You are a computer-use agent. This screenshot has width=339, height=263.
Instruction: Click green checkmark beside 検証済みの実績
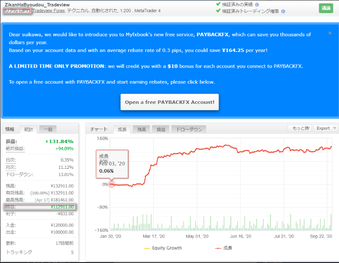218,4
